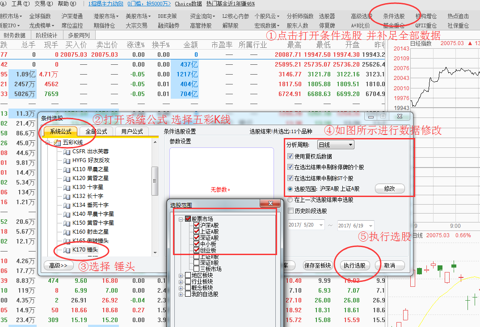This screenshot has width=480, height=327.
Task: Open the 港股市场 toolbar dropdown
Action: 106,16
